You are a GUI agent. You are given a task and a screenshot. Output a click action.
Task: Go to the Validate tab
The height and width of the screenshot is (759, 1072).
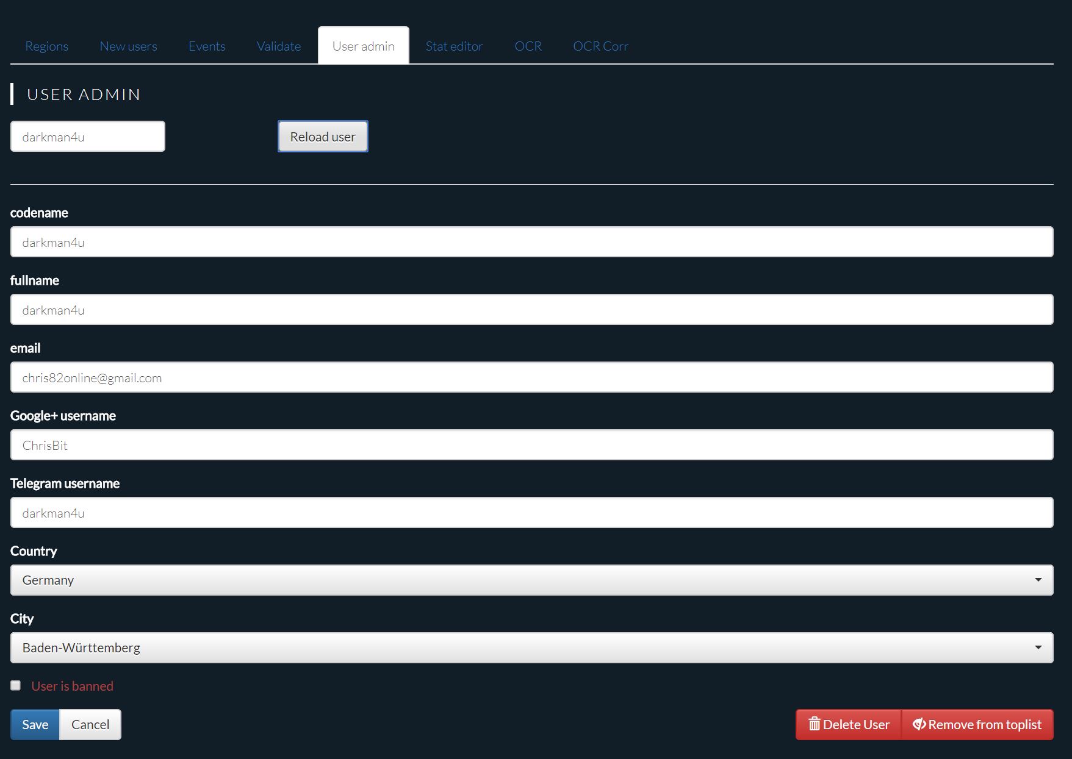point(278,46)
